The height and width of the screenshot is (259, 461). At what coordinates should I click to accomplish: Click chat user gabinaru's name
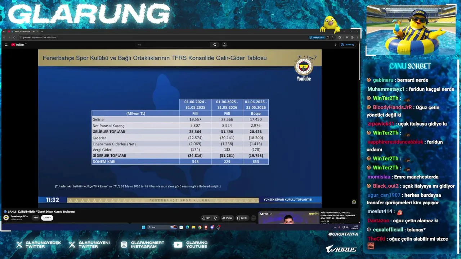coord(383,80)
